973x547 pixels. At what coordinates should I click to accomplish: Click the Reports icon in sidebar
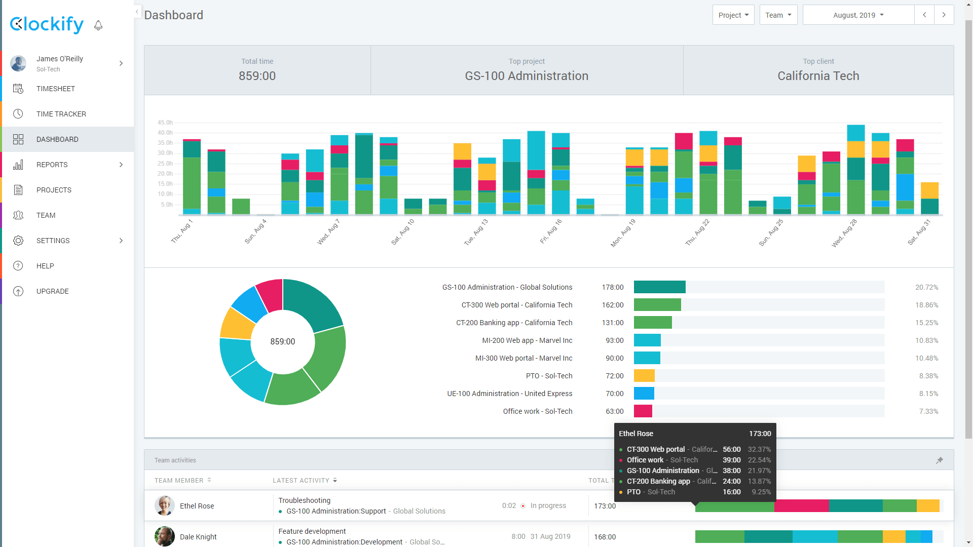pyautogui.click(x=19, y=164)
